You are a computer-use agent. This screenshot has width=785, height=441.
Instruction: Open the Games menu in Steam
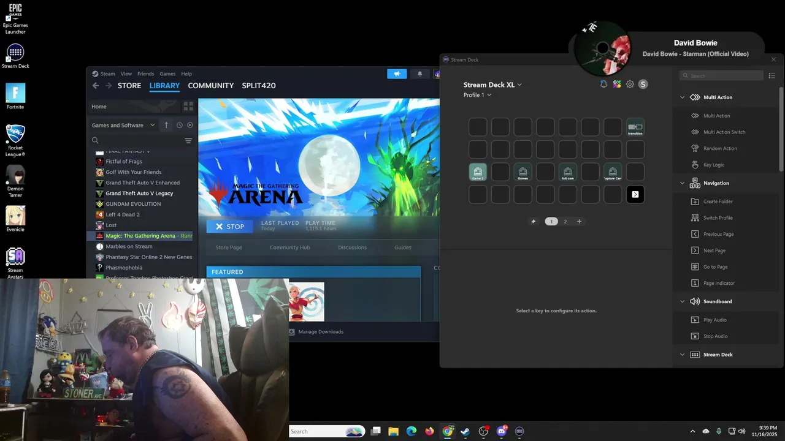(x=167, y=73)
